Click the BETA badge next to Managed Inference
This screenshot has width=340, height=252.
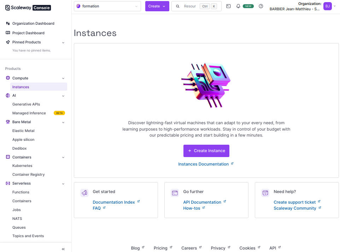click(x=59, y=113)
